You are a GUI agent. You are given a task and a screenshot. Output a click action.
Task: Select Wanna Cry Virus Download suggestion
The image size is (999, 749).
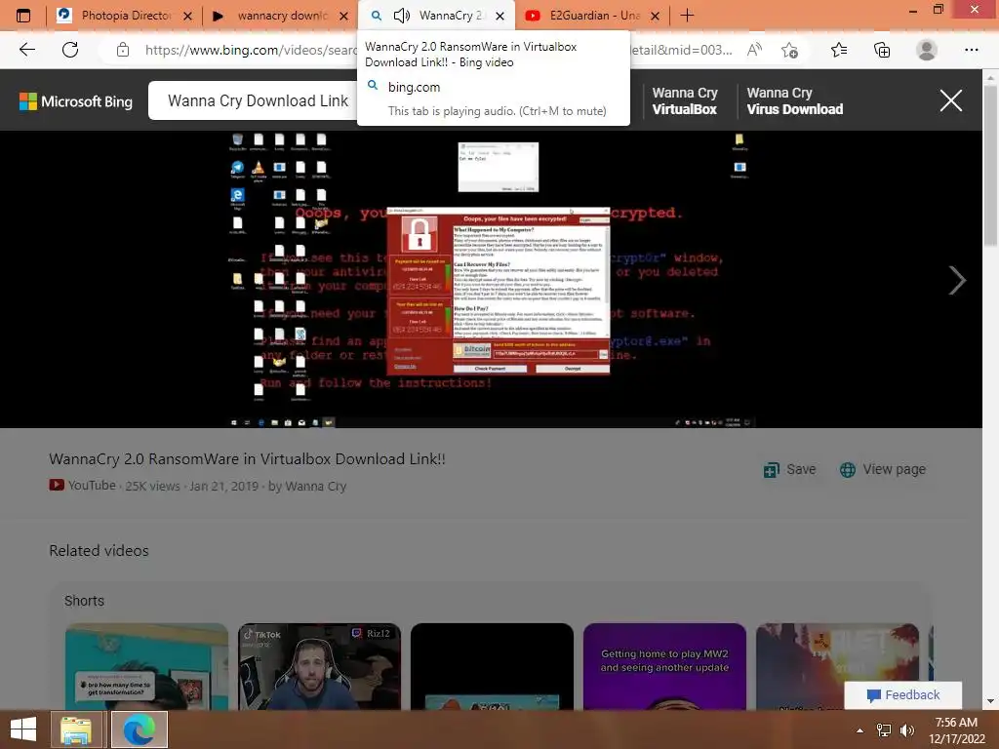pyautogui.click(x=794, y=100)
